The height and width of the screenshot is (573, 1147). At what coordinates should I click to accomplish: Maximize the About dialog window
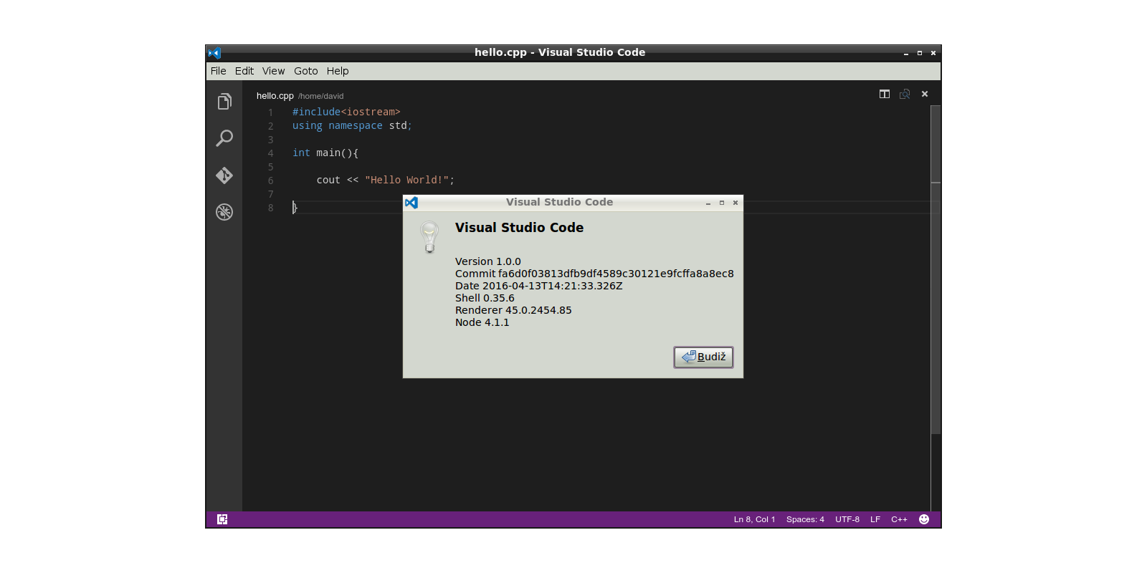[x=722, y=203]
